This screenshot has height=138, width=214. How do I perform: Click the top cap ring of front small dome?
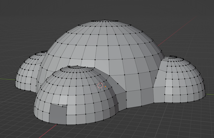click(77, 67)
